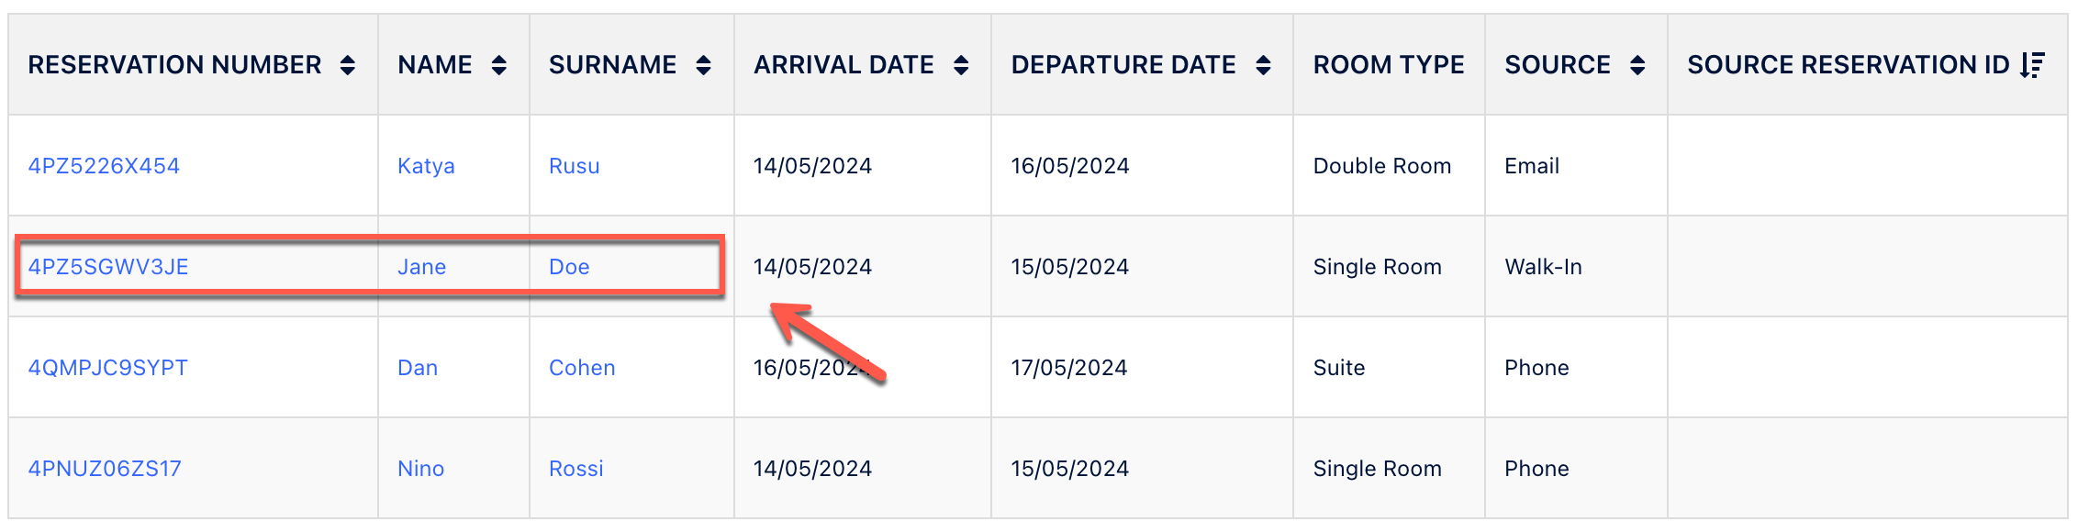Toggle Source Reservation ID descending sort icon
This screenshot has height=532, width=2078.
(2032, 65)
